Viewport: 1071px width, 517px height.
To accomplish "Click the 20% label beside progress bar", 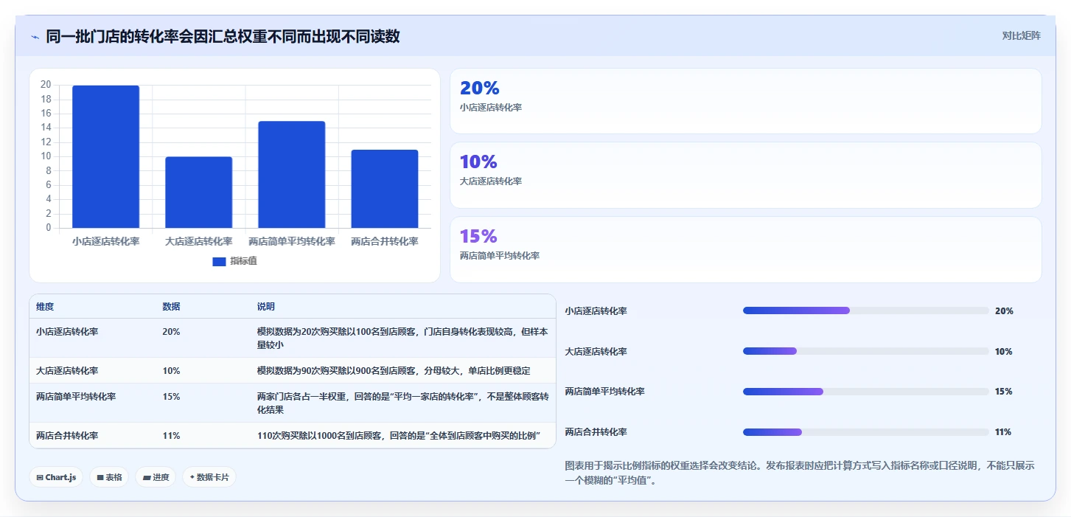I will coord(1004,311).
